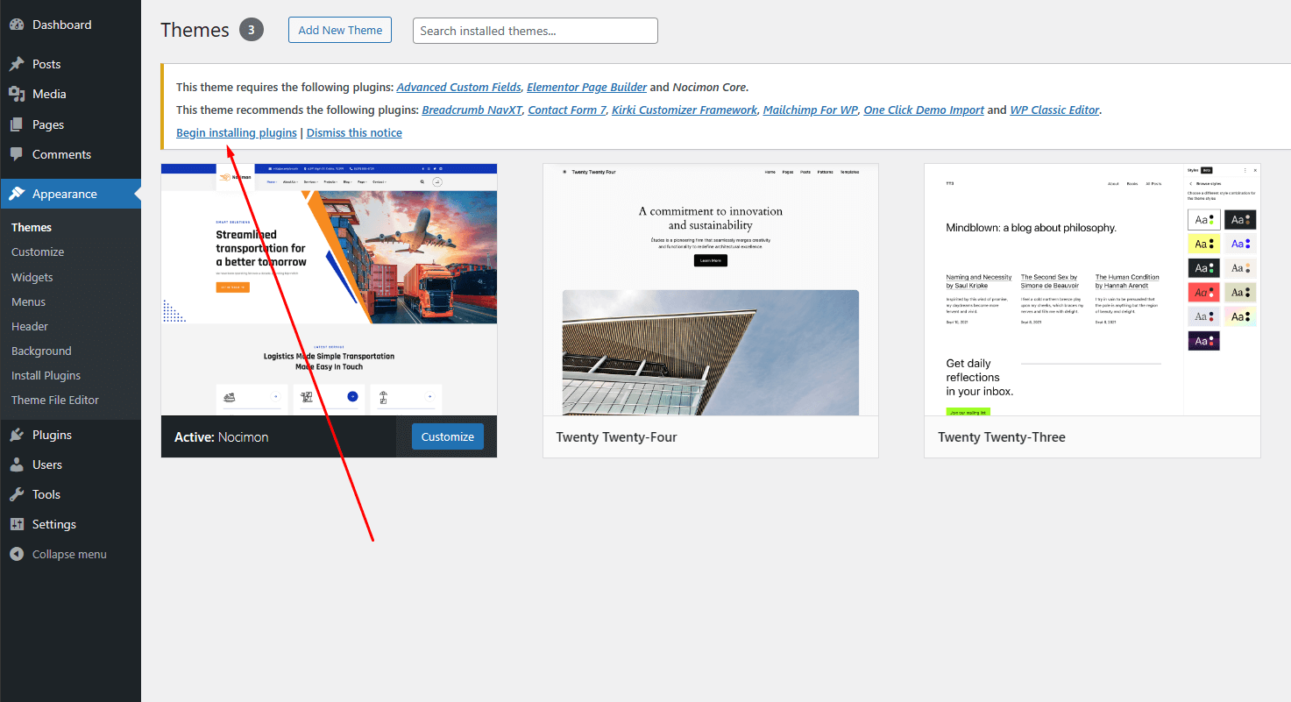
Task: Select the Twenty Twenty-Three theme screenshot
Action: (1092, 289)
